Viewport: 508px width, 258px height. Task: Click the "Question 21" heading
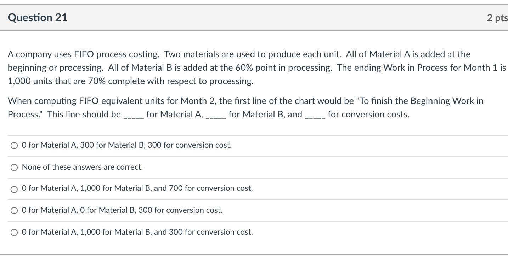(38, 18)
